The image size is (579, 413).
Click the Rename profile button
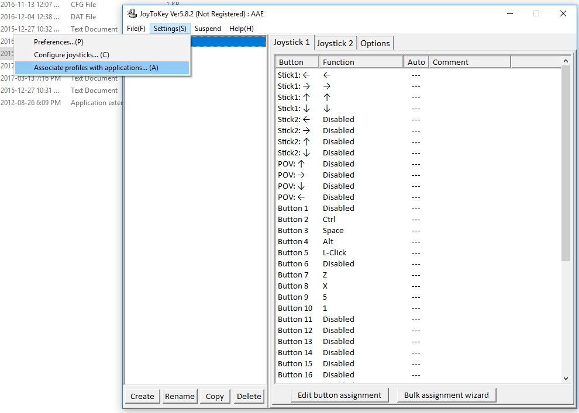(180, 397)
